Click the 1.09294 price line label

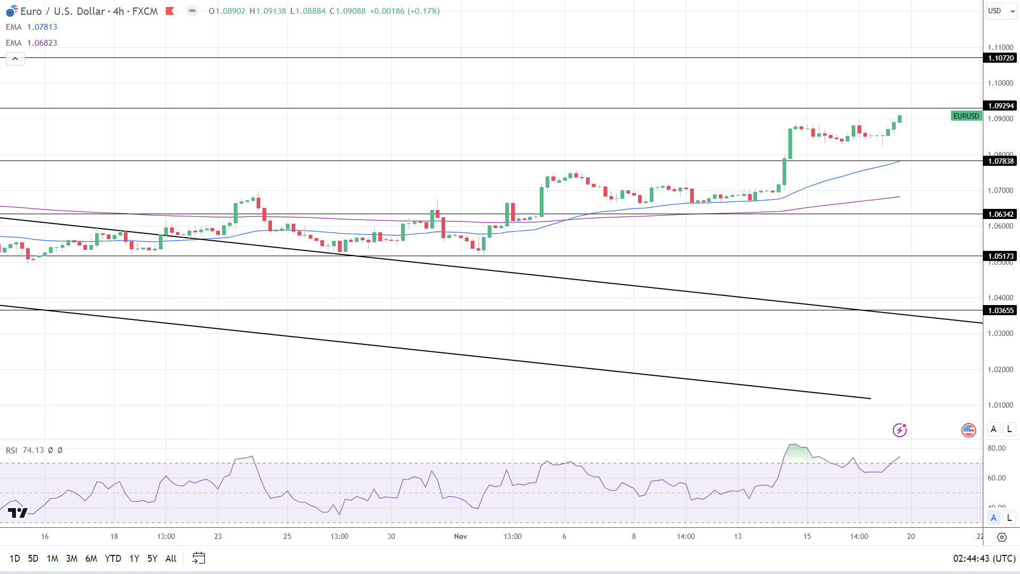tap(1000, 106)
